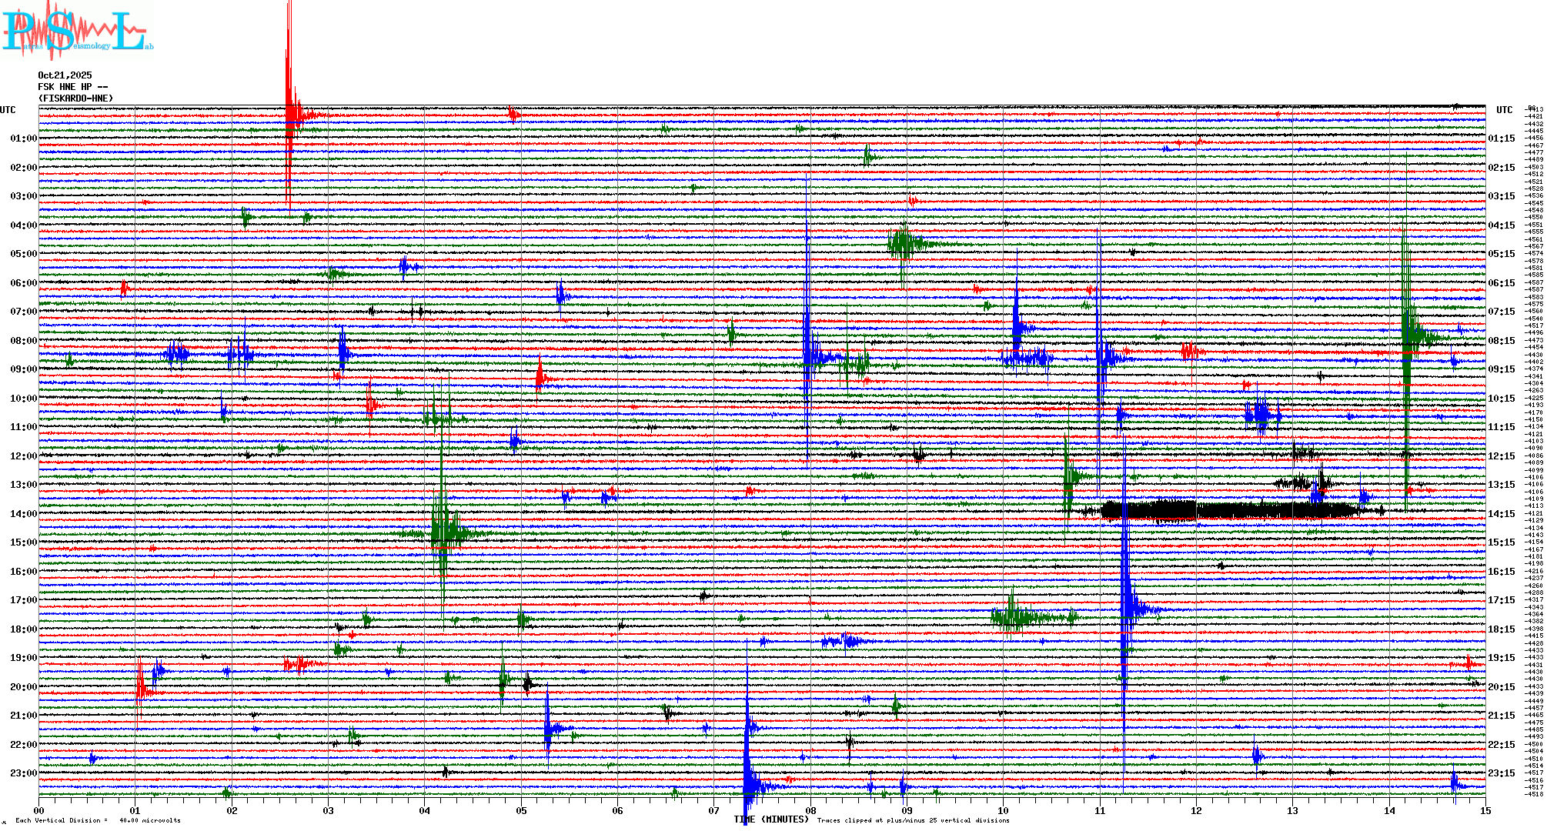Click minute marker 15 on bottom axis

click(1485, 811)
